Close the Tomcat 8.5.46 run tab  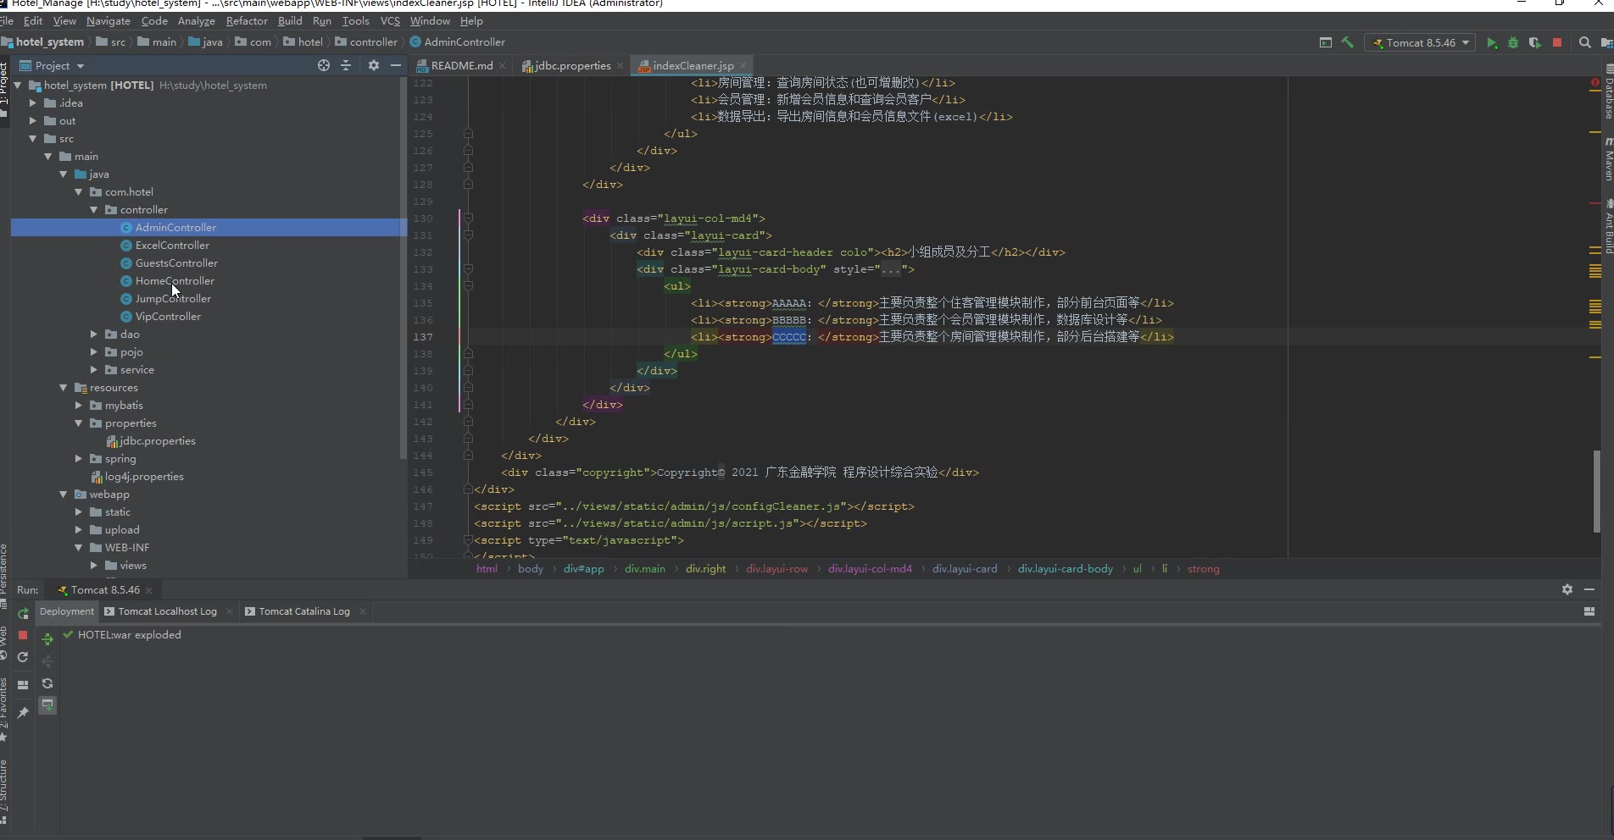[149, 590]
